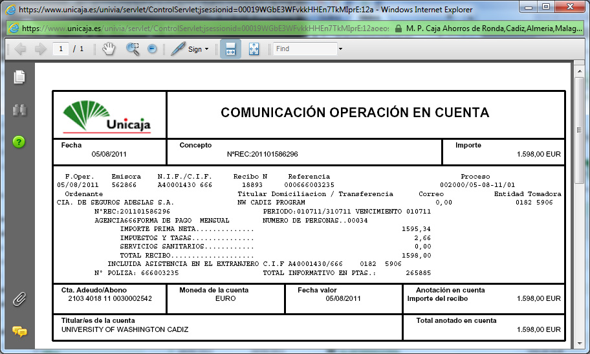590x354 pixels.
Task: Open the Find options dropdown arrow
Action: click(340, 49)
